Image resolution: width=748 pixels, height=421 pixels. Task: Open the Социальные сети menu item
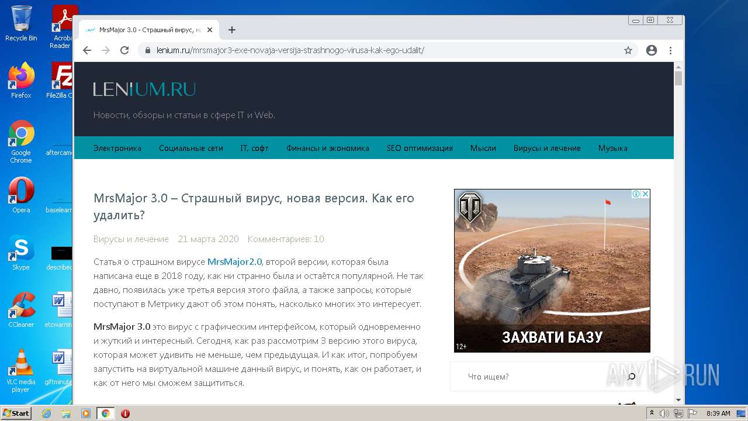pos(191,148)
